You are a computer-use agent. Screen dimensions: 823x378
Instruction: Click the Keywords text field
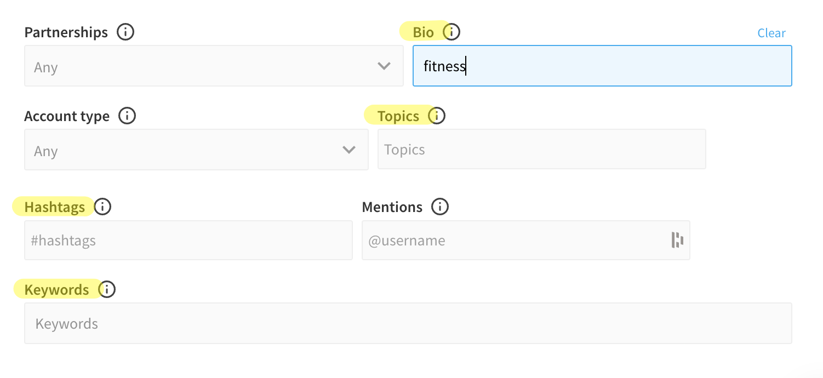(x=408, y=324)
